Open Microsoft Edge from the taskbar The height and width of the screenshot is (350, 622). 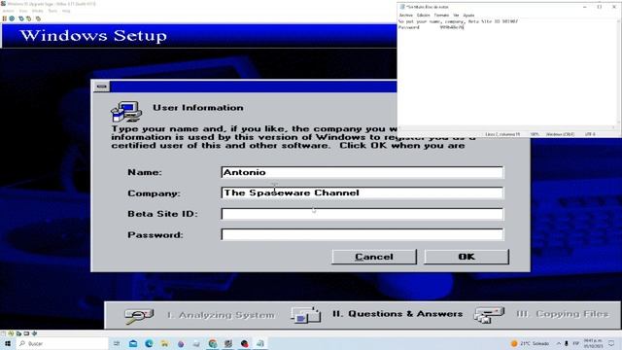coord(149,343)
